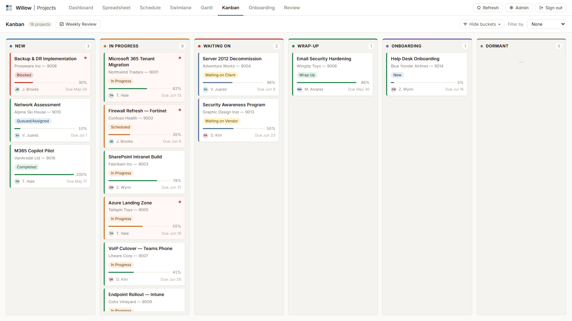Click the Waiting on Vendor status tag

point(221,121)
